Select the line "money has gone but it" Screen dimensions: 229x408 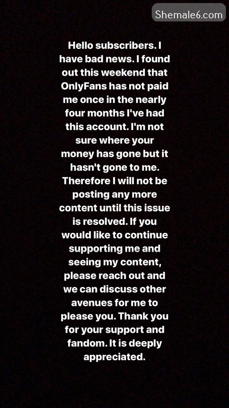[x=114, y=154]
